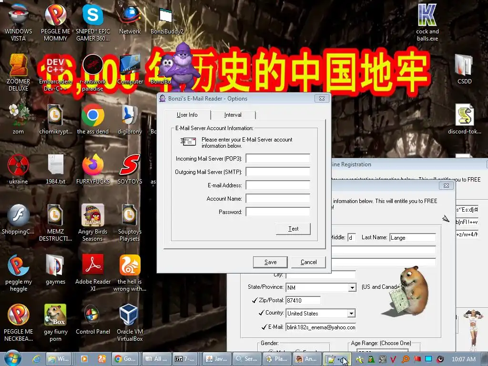Open the discord-tok... script file
The width and height of the screenshot is (488, 366).
pyautogui.click(x=464, y=120)
